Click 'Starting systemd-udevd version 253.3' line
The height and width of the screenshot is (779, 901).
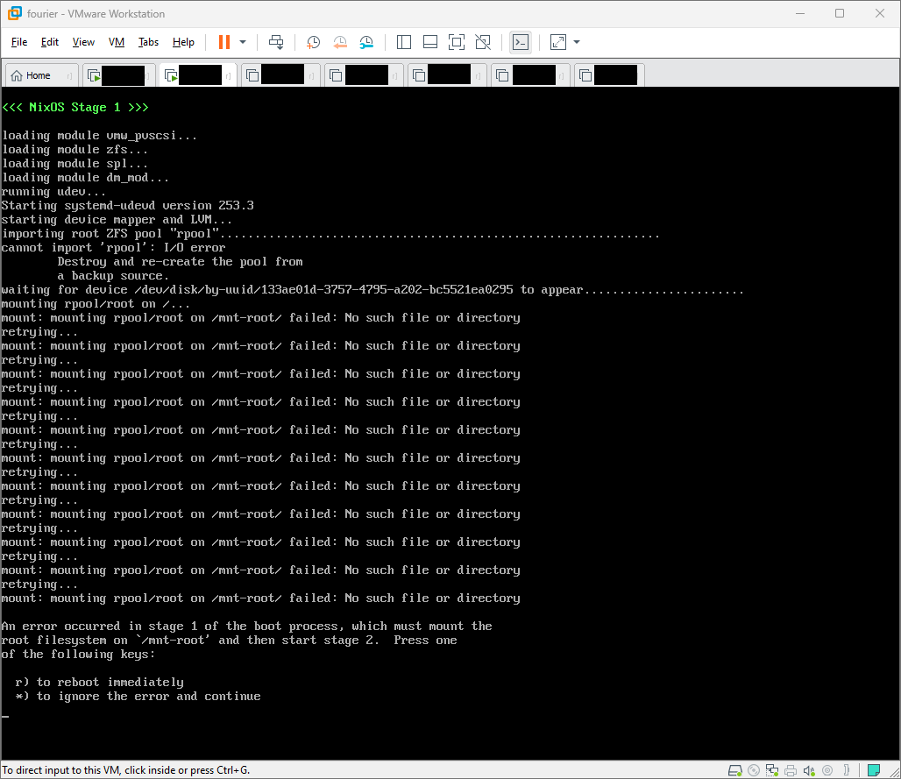pyautogui.click(x=128, y=206)
